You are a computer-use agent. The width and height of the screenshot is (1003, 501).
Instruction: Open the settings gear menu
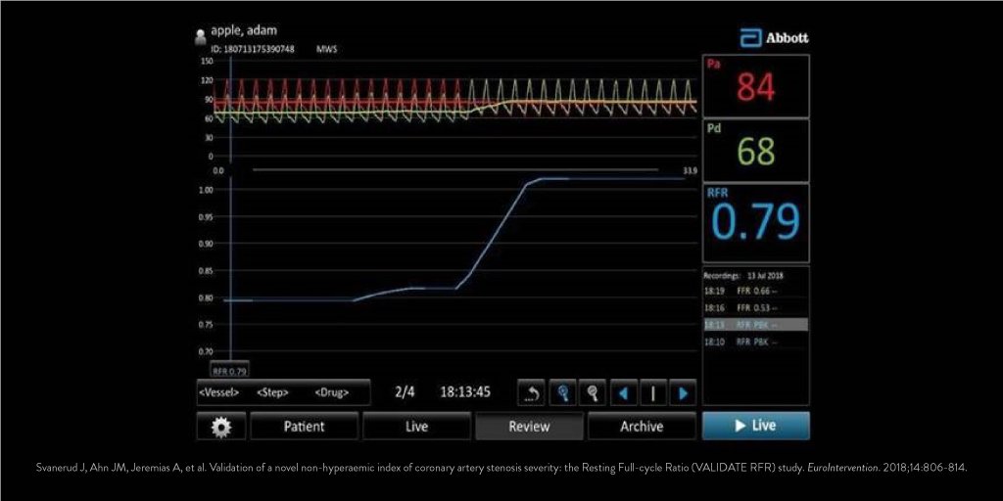[221, 427]
